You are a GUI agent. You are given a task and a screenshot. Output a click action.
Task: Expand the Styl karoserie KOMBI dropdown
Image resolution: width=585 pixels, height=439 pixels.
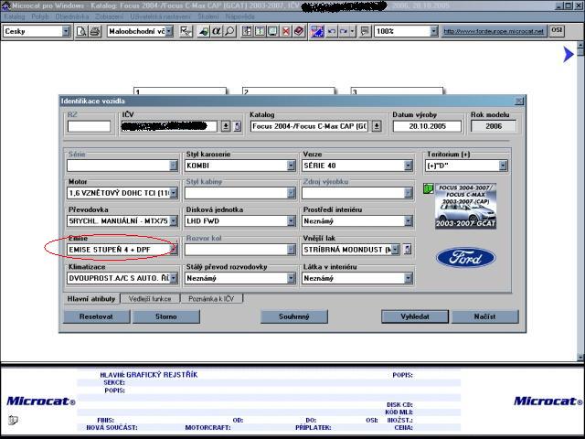pyautogui.click(x=291, y=166)
